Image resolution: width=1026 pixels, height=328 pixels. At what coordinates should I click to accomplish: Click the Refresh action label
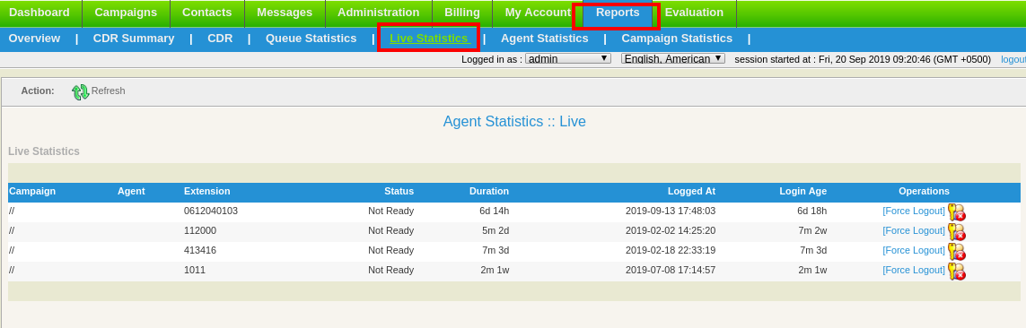(x=108, y=91)
